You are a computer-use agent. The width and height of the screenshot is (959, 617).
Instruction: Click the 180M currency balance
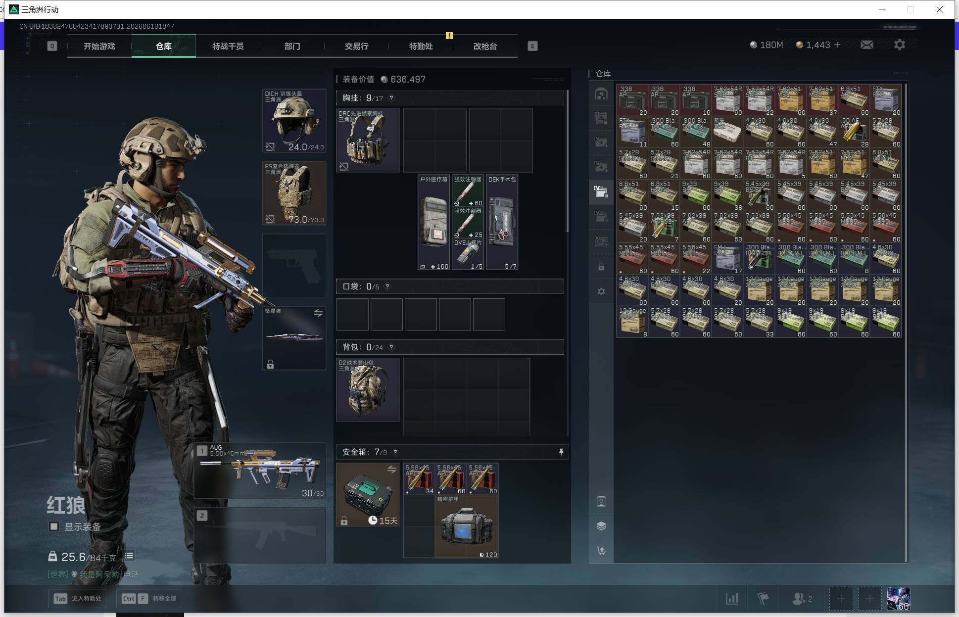(767, 45)
